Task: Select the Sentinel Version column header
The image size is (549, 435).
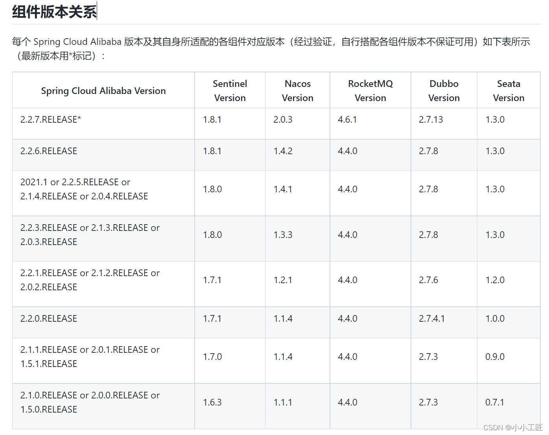Action: pos(230,91)
